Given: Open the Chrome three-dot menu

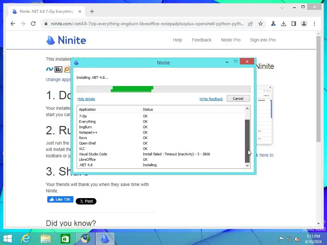Looking at the screenshot, I should coord(314,24).
